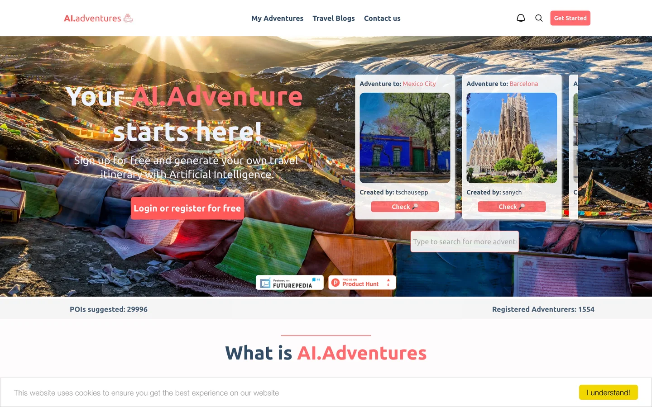This screenshot has width=652, height=407.
Task: Click Product Hunt circular P logo
Action: point(336,283)
